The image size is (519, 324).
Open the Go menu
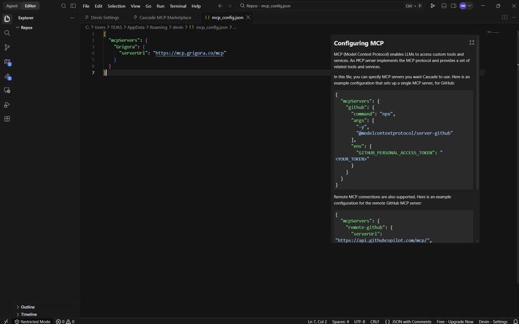point(148,6)
